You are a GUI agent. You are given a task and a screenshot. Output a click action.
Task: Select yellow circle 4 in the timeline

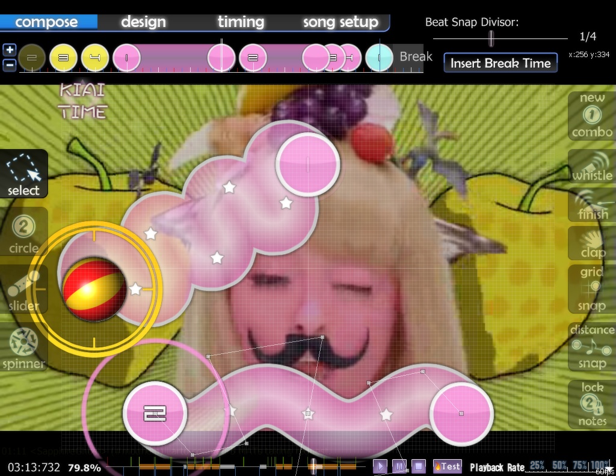95,58
